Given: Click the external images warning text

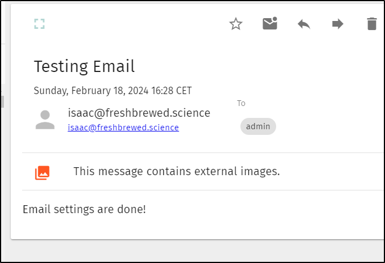Looking at the screenshot, I should 176,171.
